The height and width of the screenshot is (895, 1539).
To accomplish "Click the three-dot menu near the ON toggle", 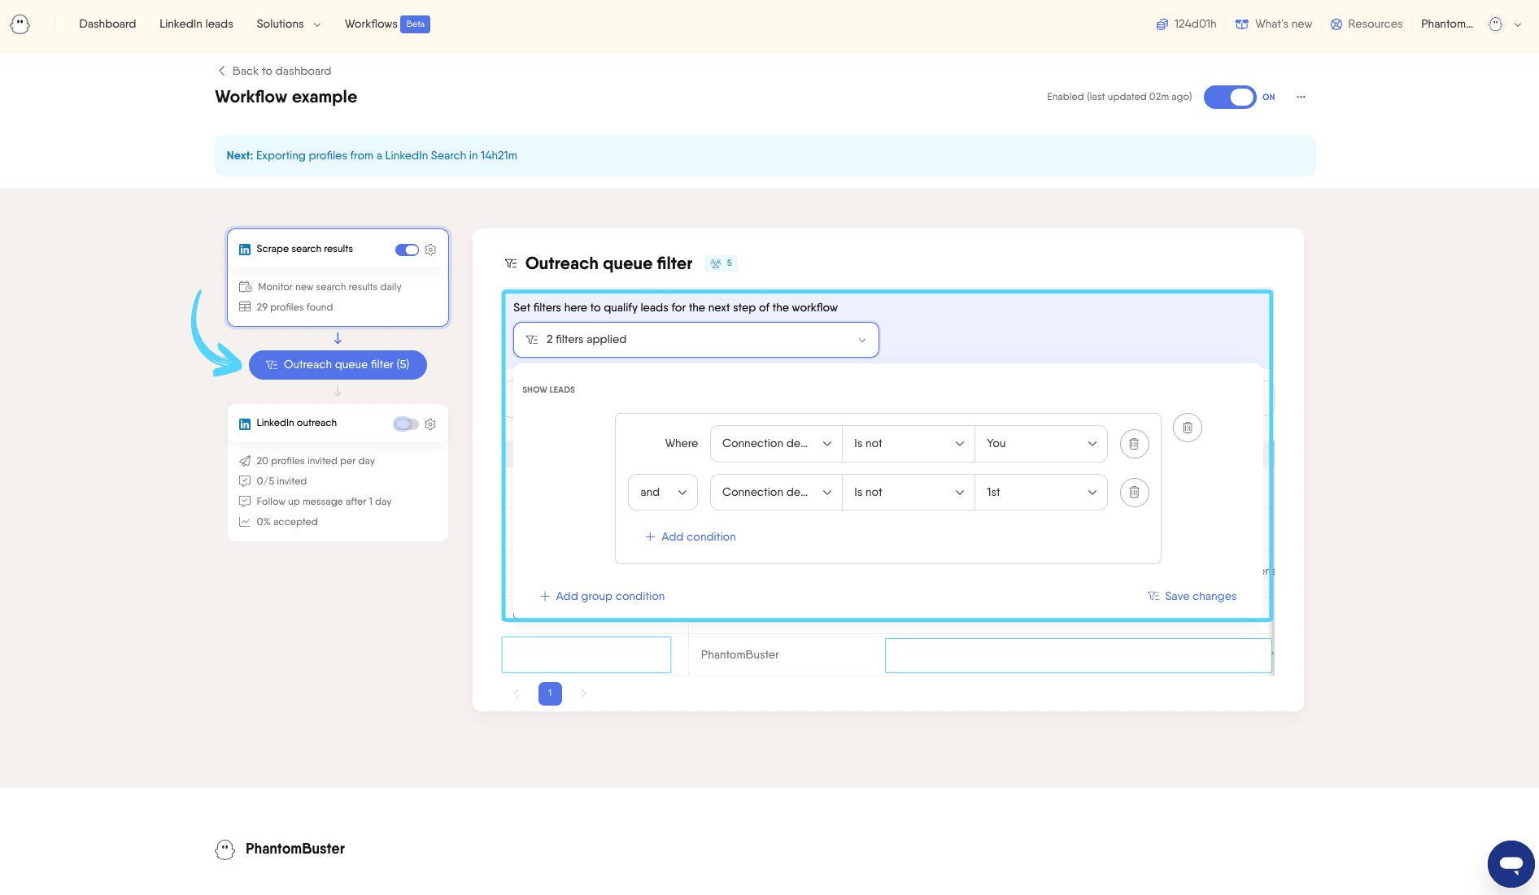I will click(x=1301, y=97).
